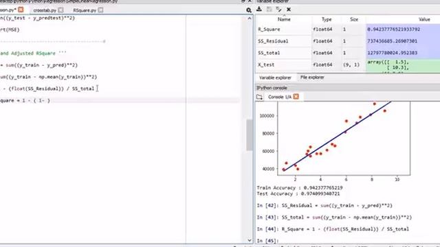This screenshot has width=440, height=247.
Task: Click the editor scroll up arrow
Action: pyautogui.click(x=250, y=19)
